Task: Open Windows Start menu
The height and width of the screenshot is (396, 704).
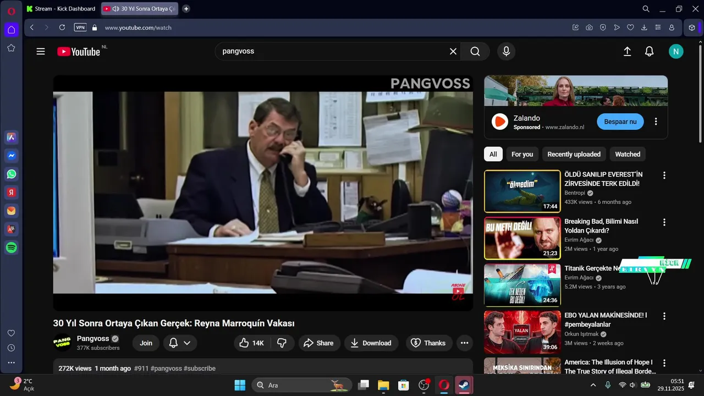Action: click(x=240, y=385)
